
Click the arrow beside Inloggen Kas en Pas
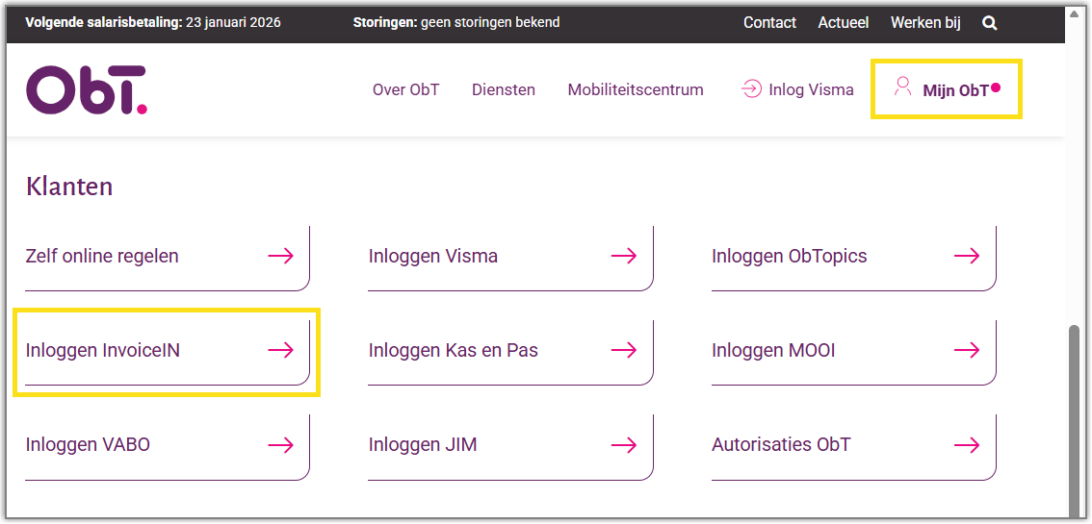(624, 350)
